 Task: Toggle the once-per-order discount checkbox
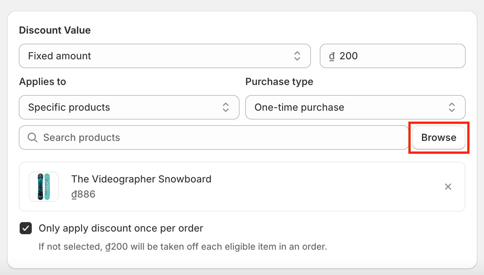tap(25, 228)
